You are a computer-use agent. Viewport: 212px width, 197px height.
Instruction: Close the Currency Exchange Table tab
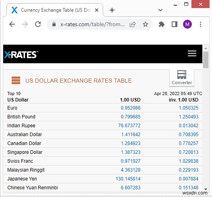pos(97,10)
